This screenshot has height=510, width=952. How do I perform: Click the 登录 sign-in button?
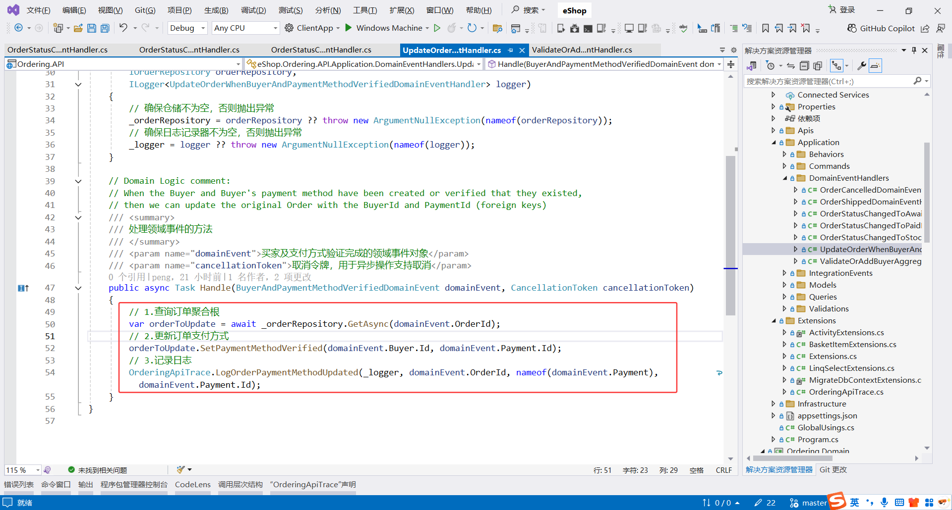click(842, 10)
